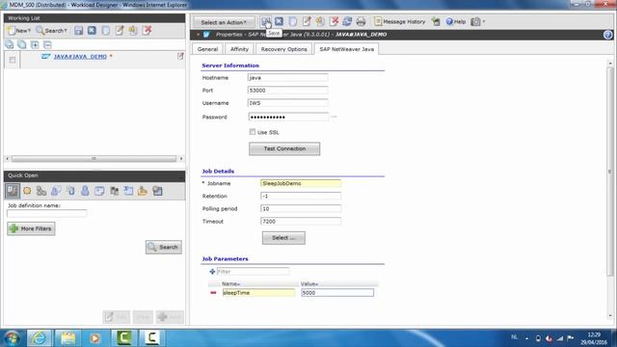617x347 pixels.
Task: Click the Job Parameters Filter field
Action: [253, 272]
